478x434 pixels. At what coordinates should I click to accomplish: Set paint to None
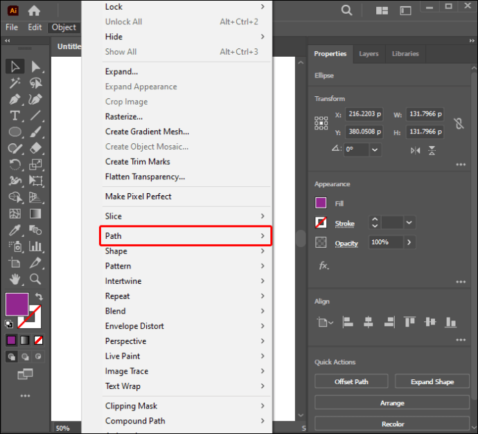click(x=38, y=340)
